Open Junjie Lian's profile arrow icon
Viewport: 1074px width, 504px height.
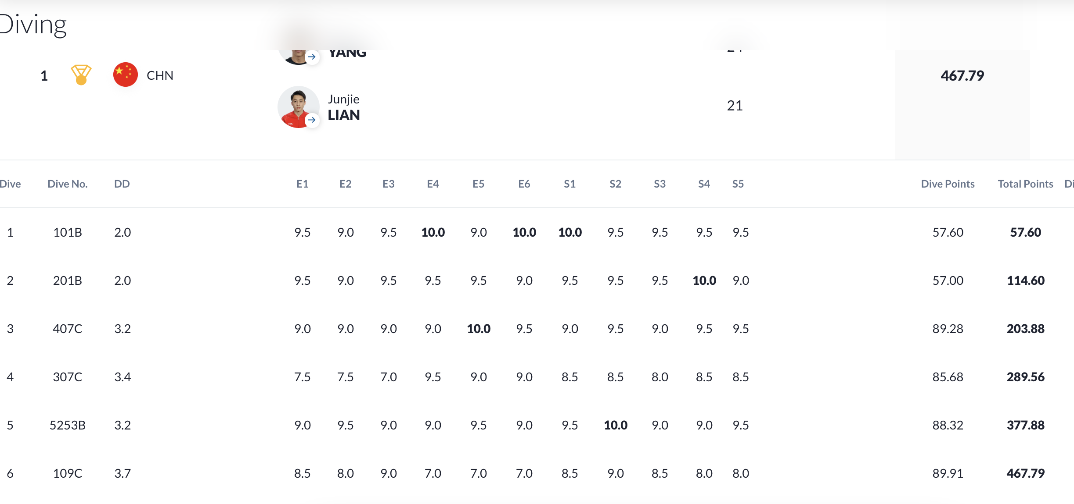coord(312,120)
